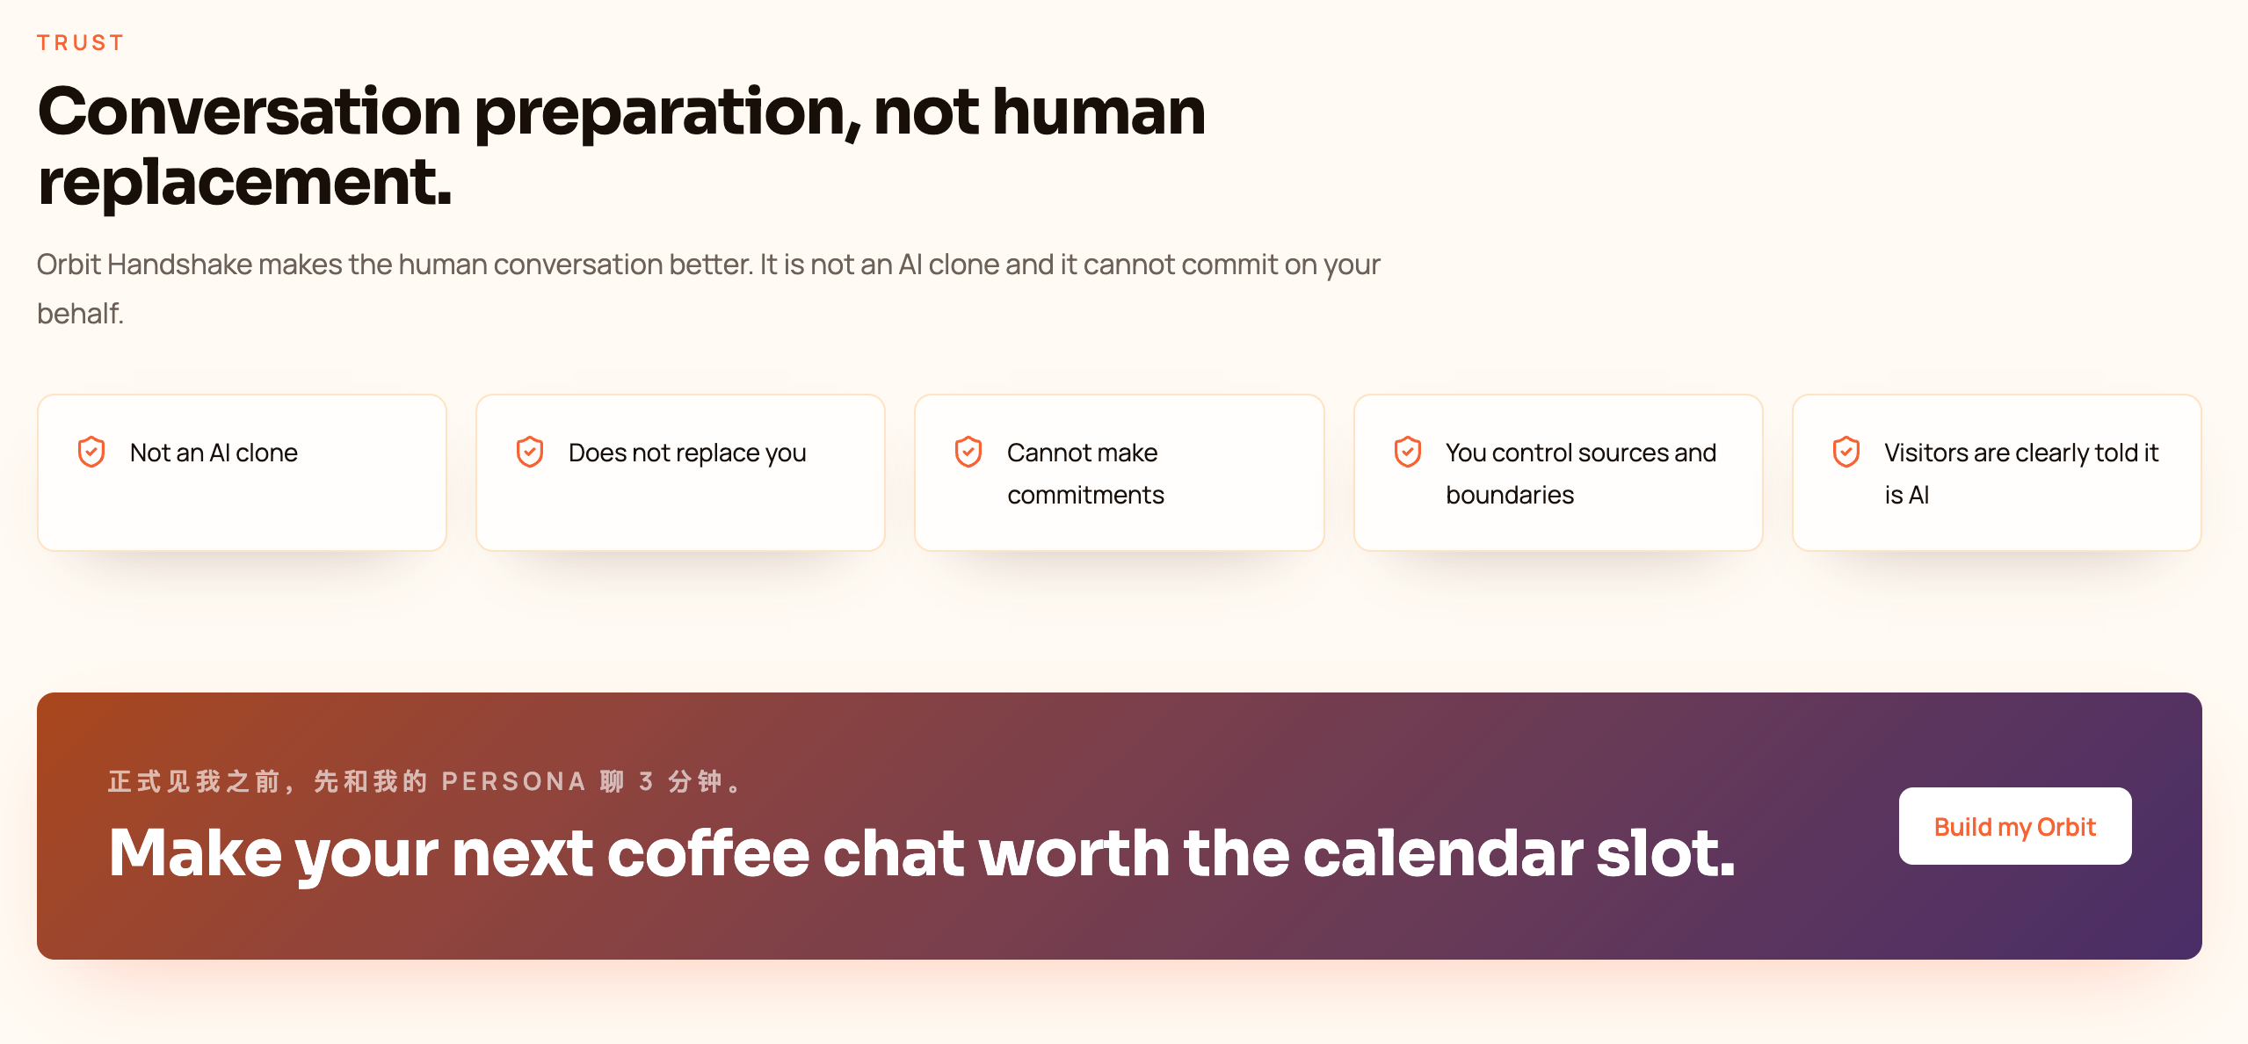The width and height of the screenshot is (2248, 1044).
Task: Click the Visitors are clearly told it is AI text
Action: pos(2021,474)
